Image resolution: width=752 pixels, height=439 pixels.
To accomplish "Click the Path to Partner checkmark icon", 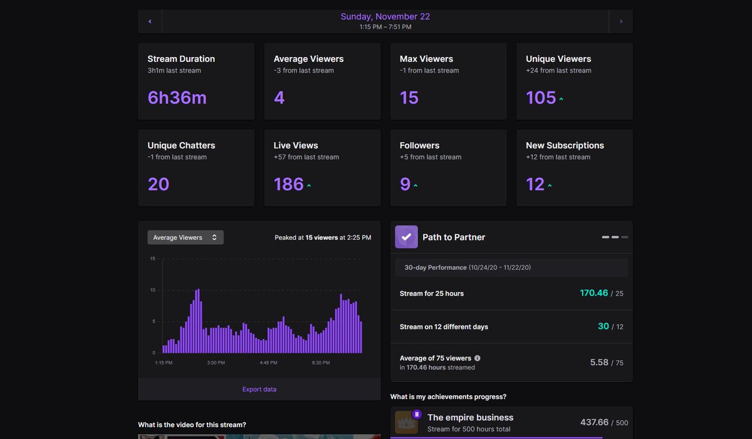I will [x=406, y=237].
